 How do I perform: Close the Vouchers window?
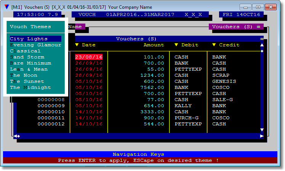[x=271, y=7]
